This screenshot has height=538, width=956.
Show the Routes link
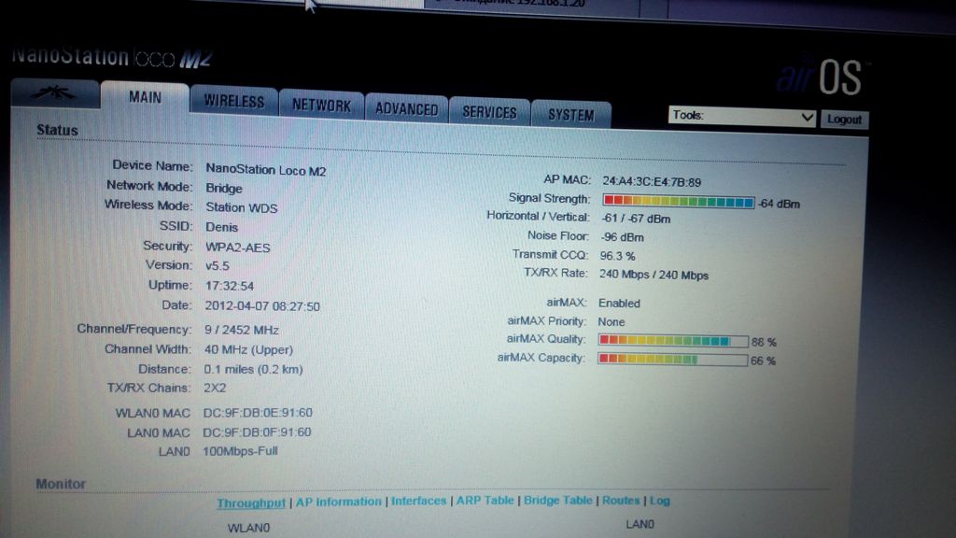(621, 501)
